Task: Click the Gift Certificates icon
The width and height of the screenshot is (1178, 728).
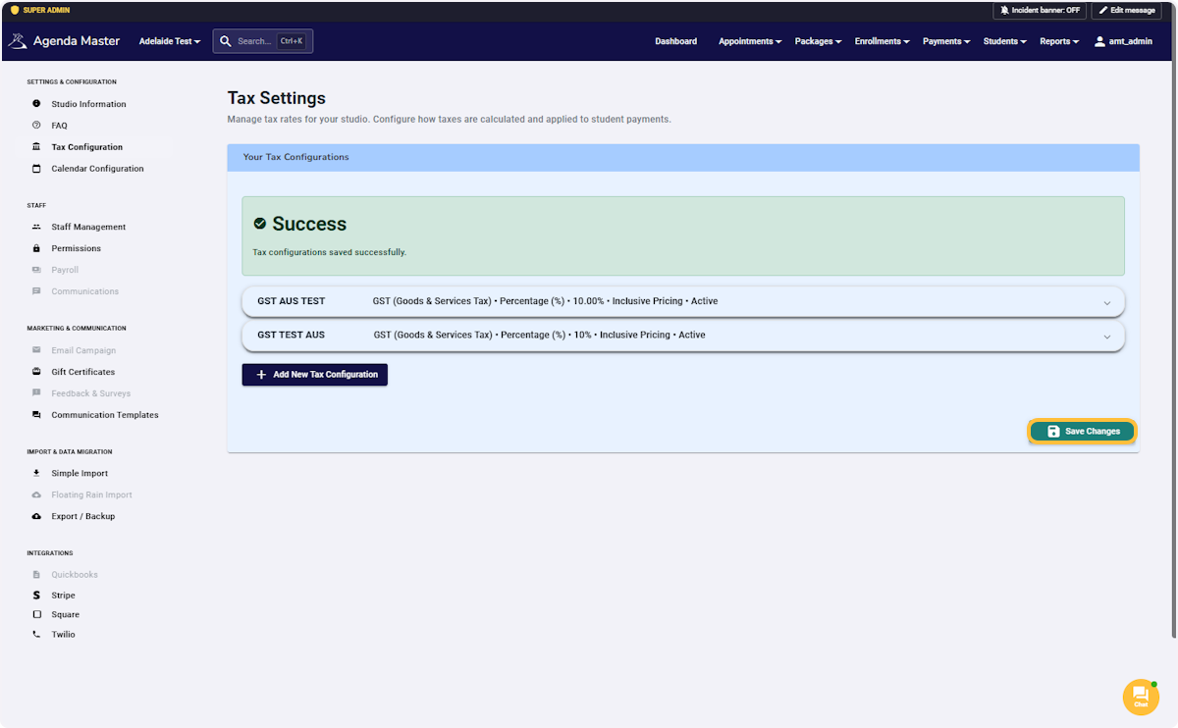Action: (36, 372)
